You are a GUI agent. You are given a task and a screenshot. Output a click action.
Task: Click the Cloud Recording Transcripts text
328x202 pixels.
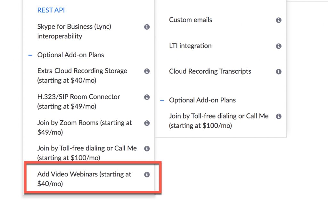tap(210, 71)
